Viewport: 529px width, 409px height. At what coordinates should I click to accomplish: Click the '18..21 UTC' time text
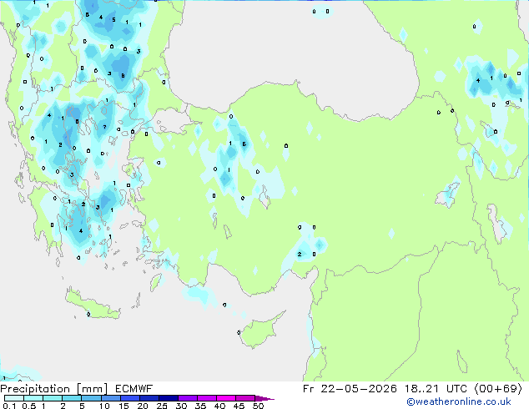436,389
